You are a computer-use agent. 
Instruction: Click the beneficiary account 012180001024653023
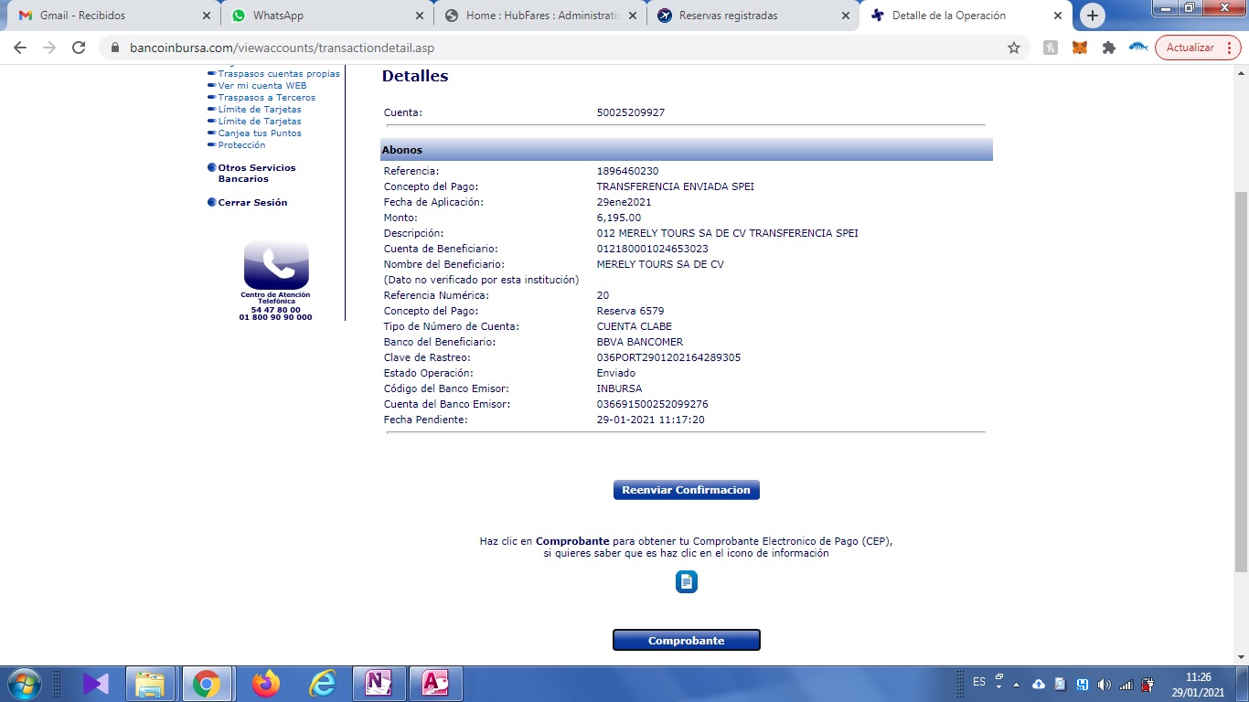coord(652,249)
